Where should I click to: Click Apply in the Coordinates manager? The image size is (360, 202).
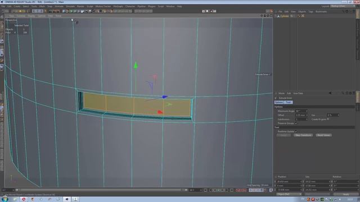pos(346,194)
